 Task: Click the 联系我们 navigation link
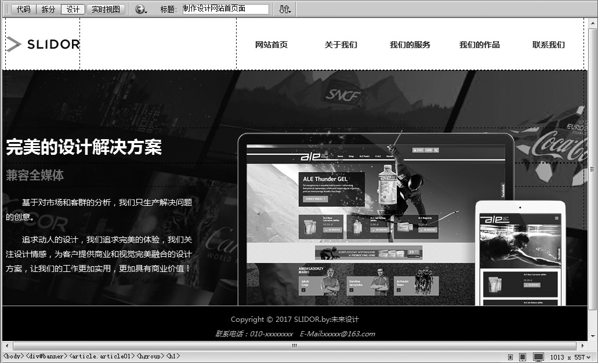(549, 45)
